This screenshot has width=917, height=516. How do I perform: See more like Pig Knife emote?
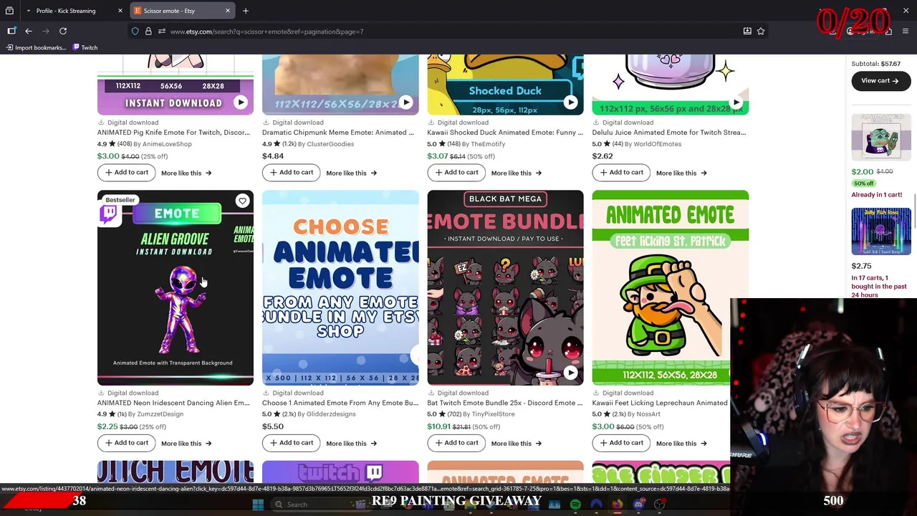coord(186,173)
